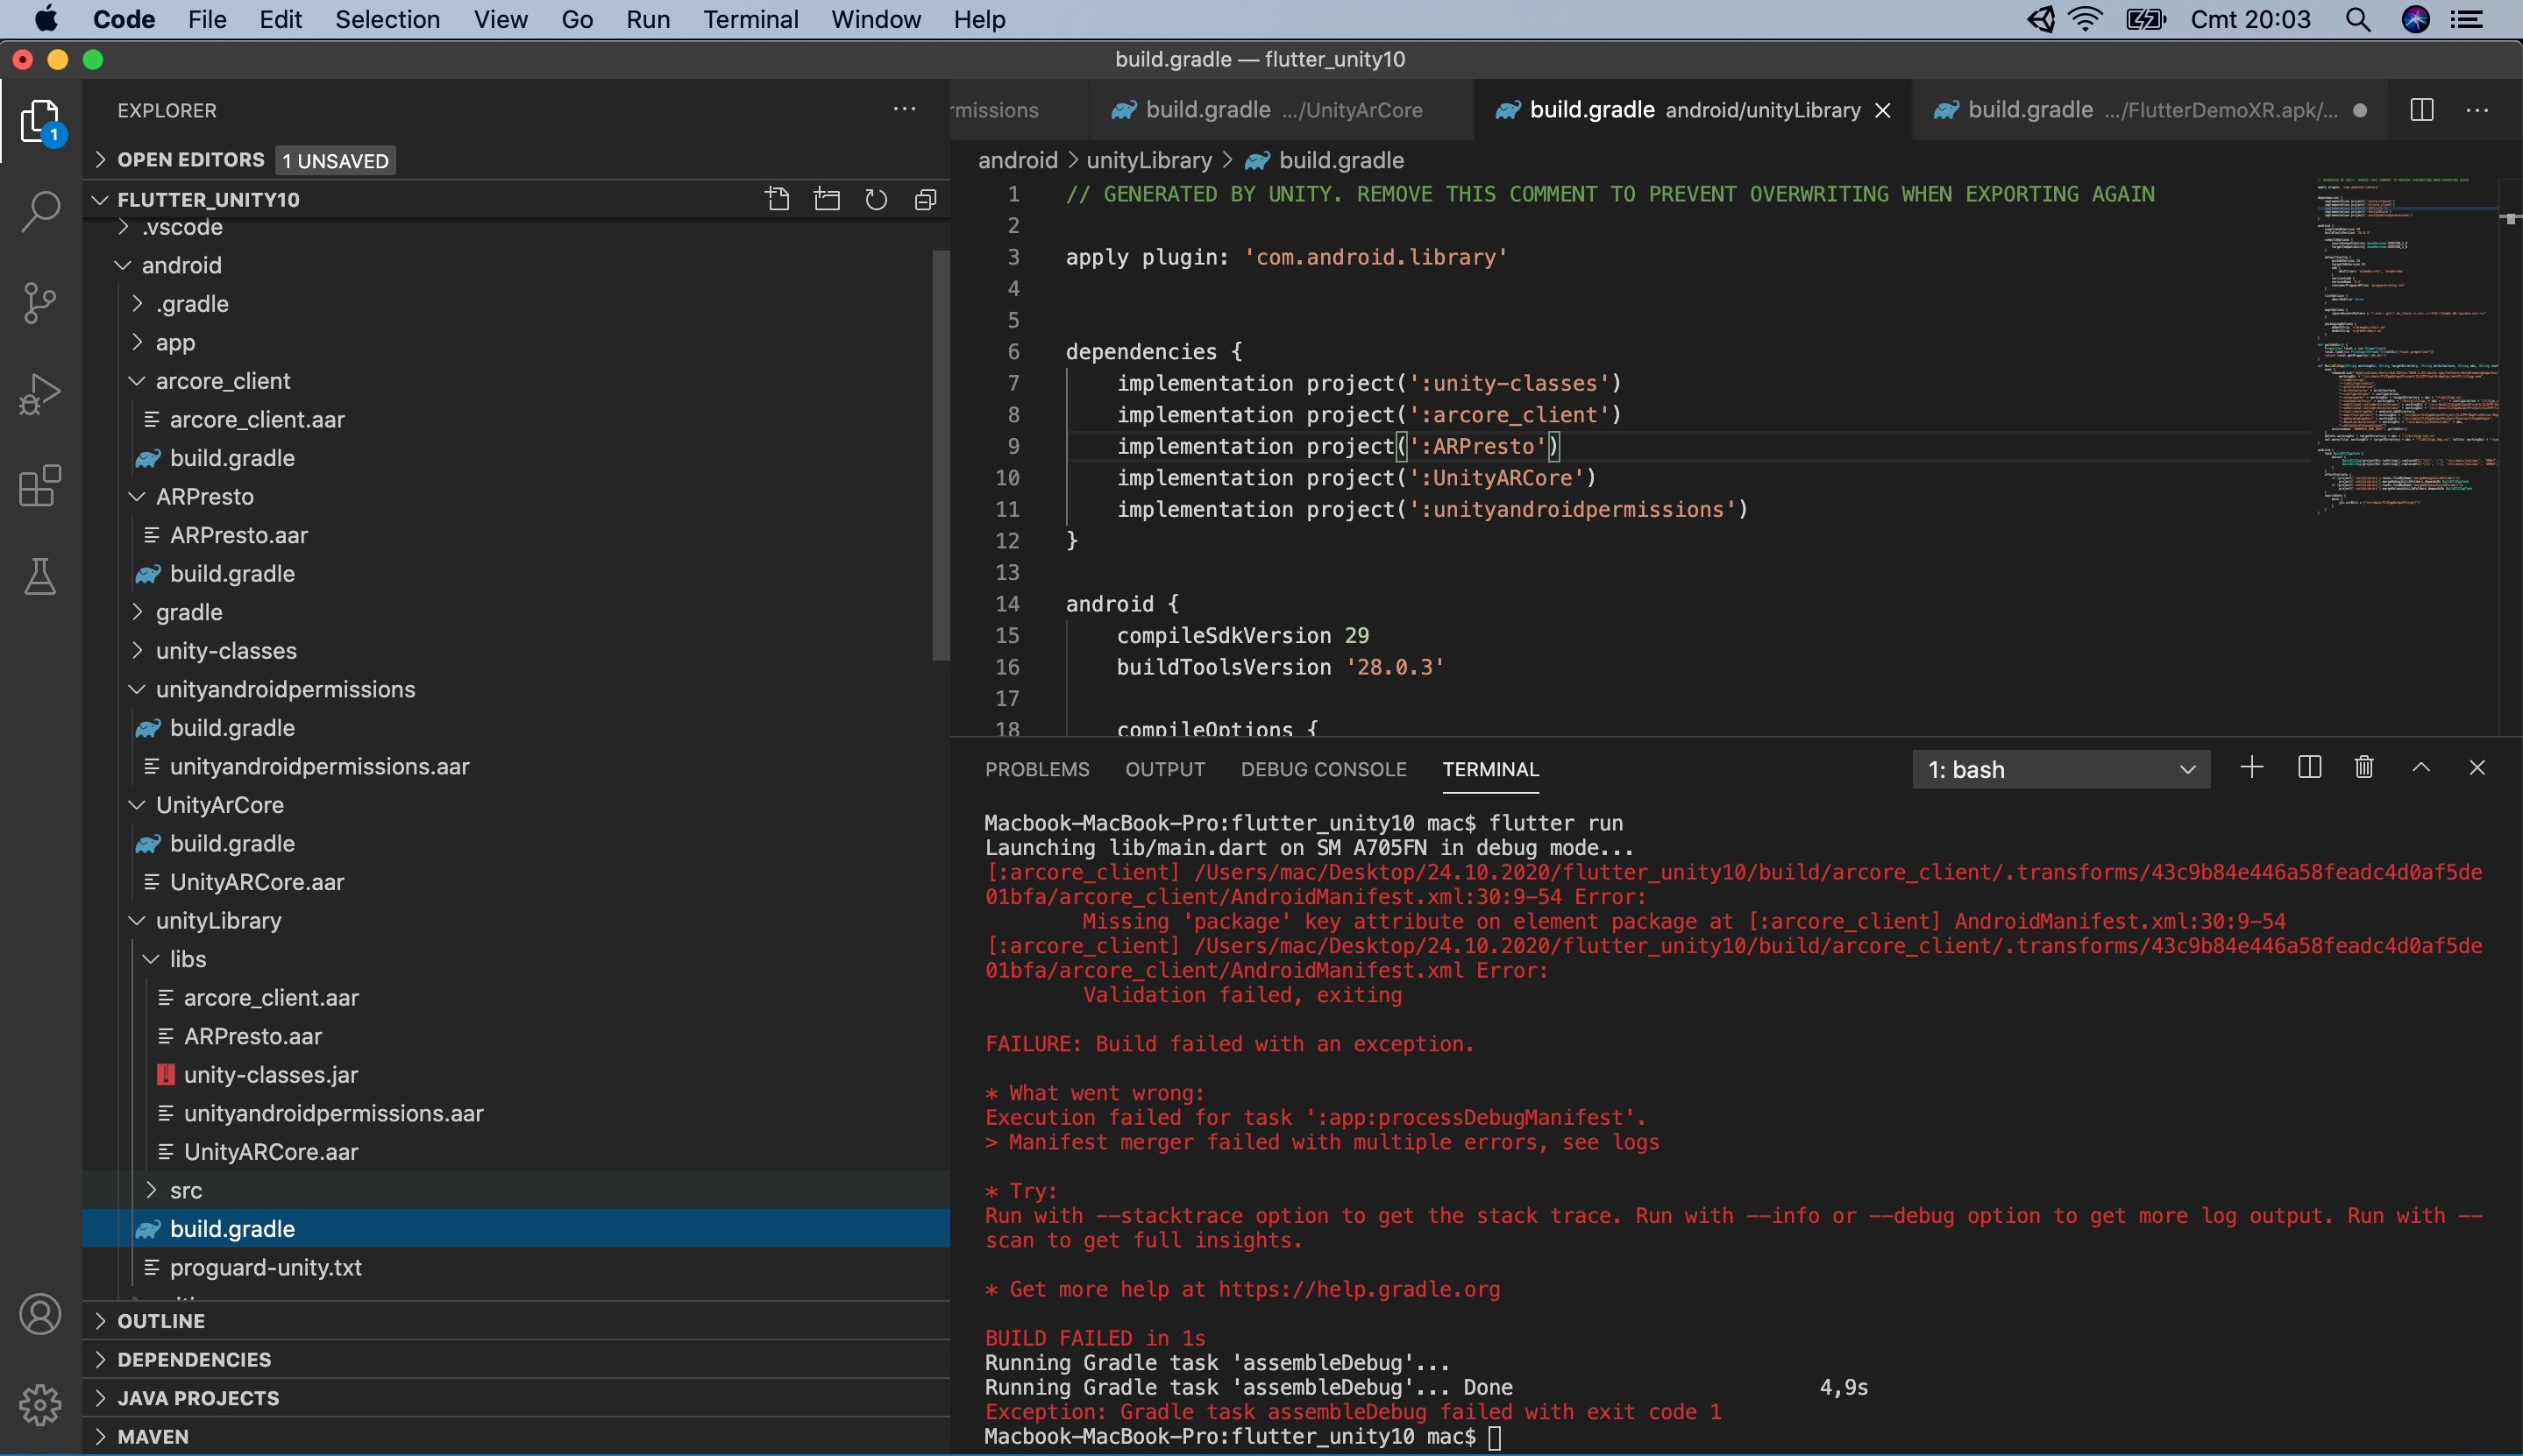Open the Run menu in the menu bar
The image size is (2523, 1456).
[x=647, y=19]
